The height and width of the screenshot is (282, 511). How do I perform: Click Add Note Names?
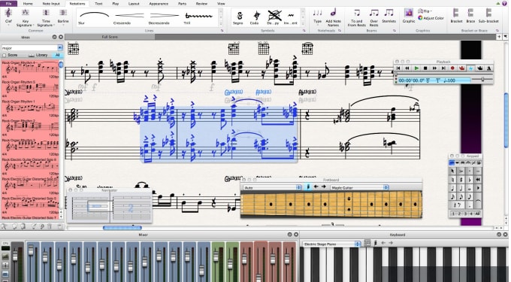tap(333, 18)
